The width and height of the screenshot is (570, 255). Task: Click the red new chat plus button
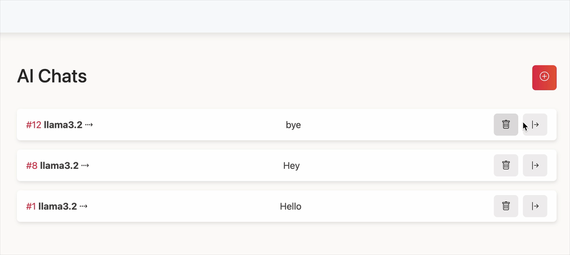click(x=544, y=77)
